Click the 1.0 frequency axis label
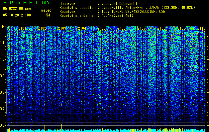Screen dimensions: 209x132 [3, 59]
